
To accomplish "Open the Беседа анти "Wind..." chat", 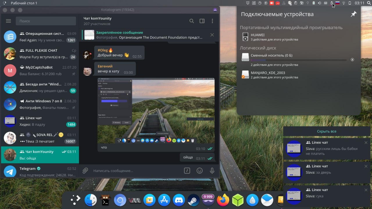I will click(x=40, y=87).
